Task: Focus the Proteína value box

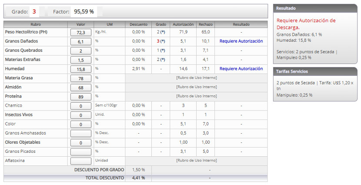Action: (80, 97)
